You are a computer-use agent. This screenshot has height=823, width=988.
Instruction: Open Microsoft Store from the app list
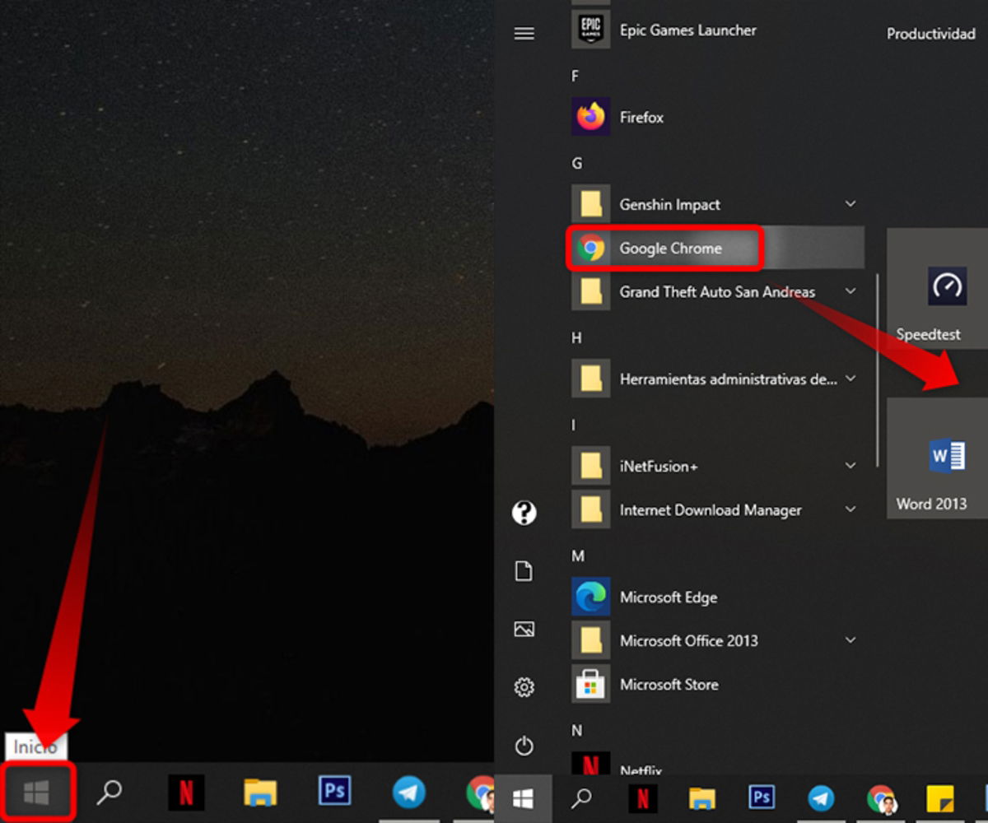click(x=716, y=684)
